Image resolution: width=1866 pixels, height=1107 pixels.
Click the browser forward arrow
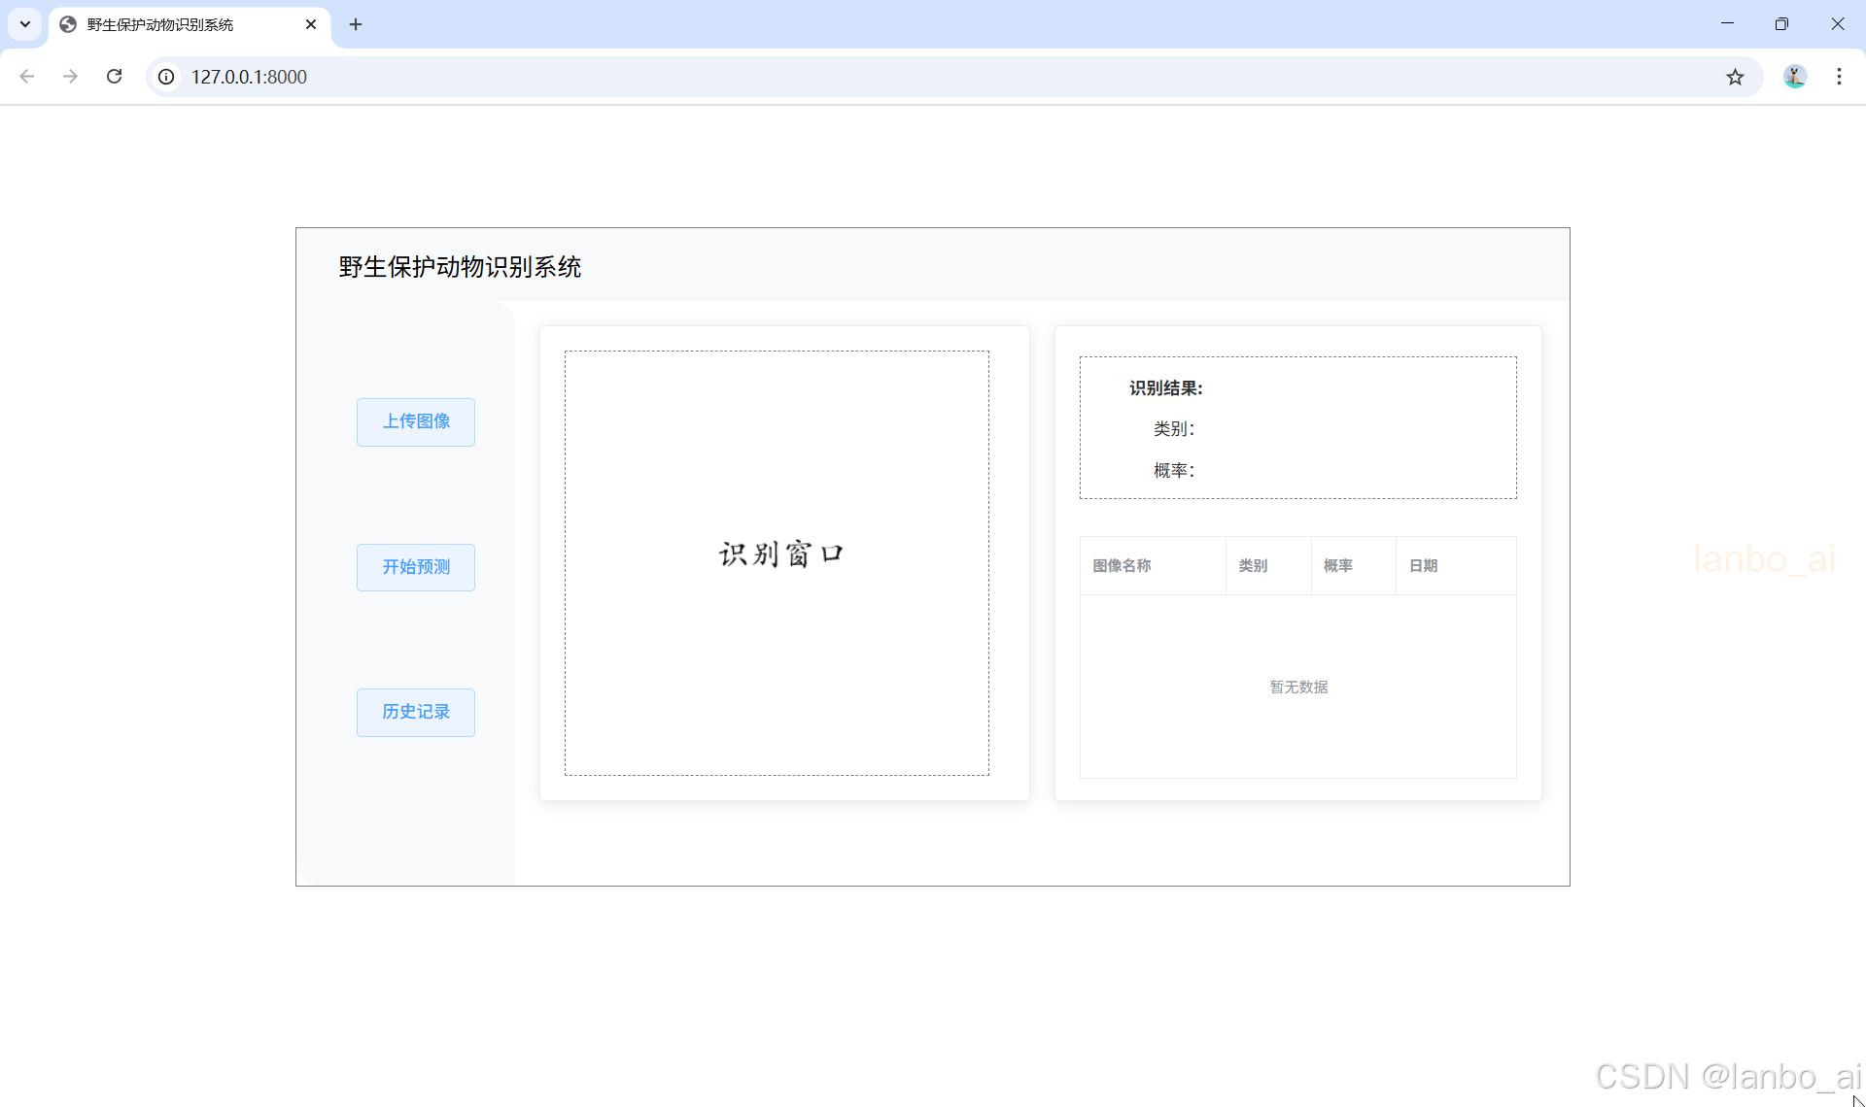click(x=70, y=77)
